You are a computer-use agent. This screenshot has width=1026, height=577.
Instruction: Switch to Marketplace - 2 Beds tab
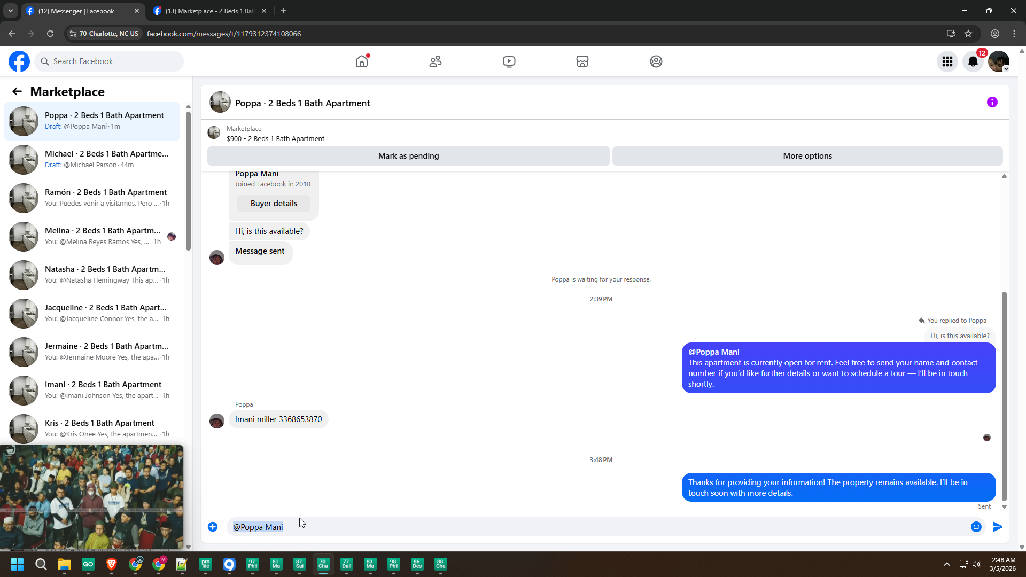[x=209, y=11]
